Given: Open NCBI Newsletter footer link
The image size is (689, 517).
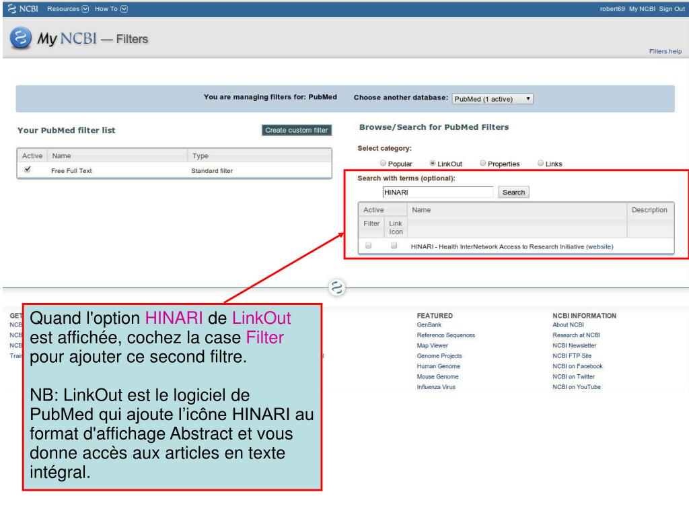Looking at the screenshot, I should 575,345.
